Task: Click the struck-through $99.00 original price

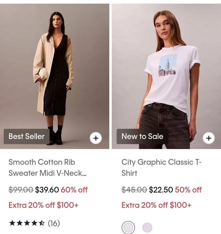Action: click(21, 190)
